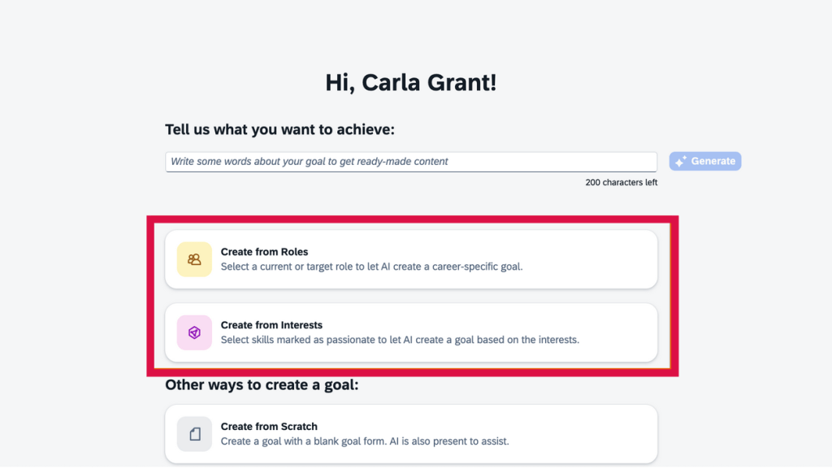Click the Roles description about career-specific goals
Viewport: 832px width, 469px height.
[x=371, y=267]
